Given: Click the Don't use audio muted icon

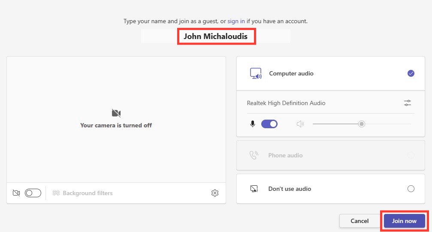Looking at the screenshot, I should [x=254, y=189].
